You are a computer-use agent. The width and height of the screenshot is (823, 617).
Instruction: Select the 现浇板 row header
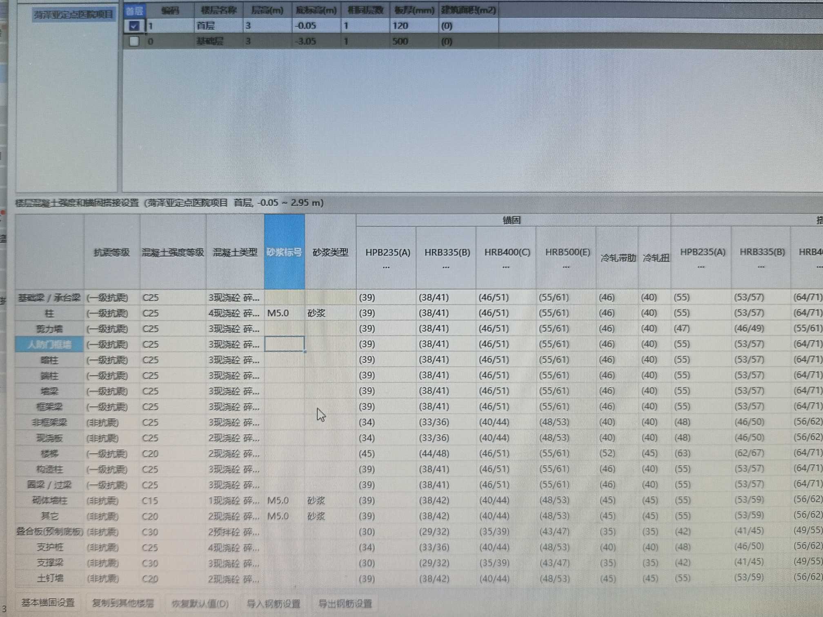(49, 438)
